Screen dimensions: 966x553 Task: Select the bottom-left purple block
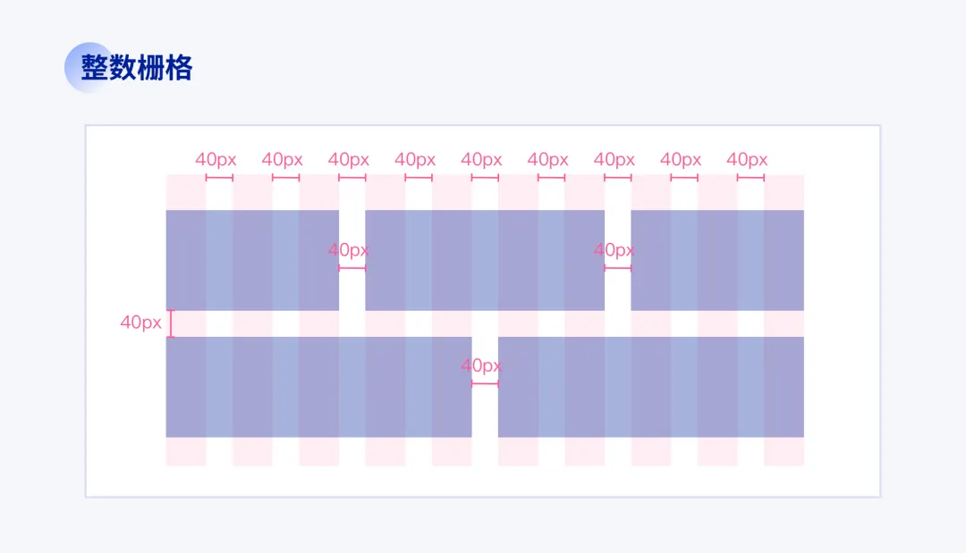tap(318, 387)
